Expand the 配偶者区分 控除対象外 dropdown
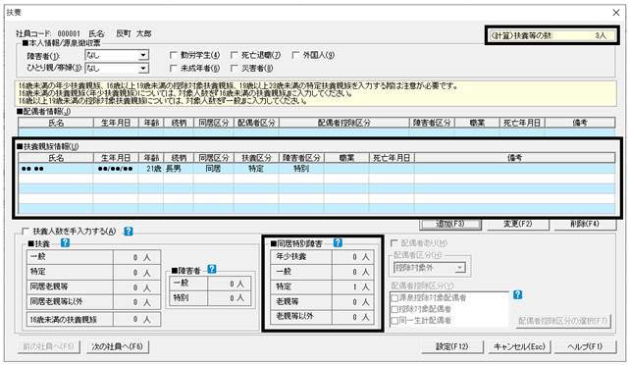Image resolution: width=630 pixels, height=365 pixels. coord(460,268)
